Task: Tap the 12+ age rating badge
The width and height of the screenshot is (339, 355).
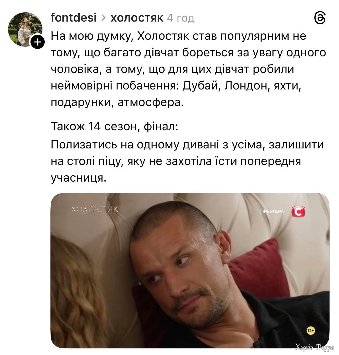Action: (311, 331)
